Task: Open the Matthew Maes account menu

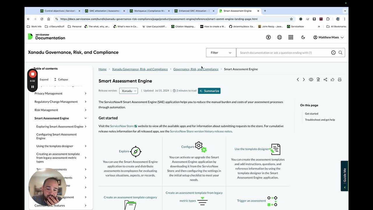Action: coord(328,37)
